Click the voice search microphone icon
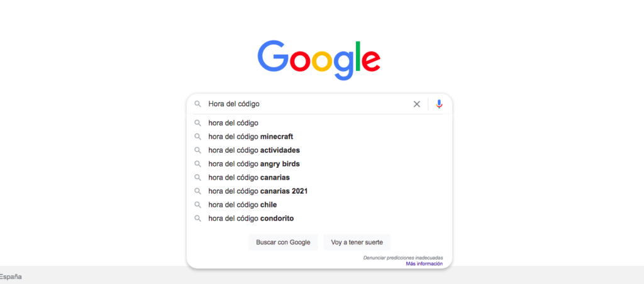The image size is (644, 284). 439,104
